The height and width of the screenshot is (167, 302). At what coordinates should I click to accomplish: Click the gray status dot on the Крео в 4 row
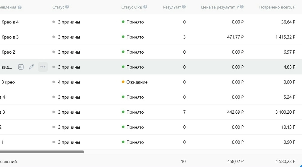coord(53,22)
